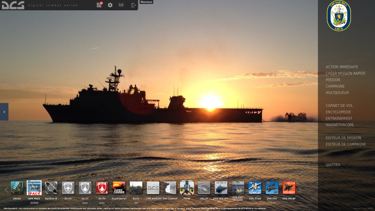Select the Su-25 module icon
The image size is (375, 211).
pyautogui.click(x=68, y=188)
